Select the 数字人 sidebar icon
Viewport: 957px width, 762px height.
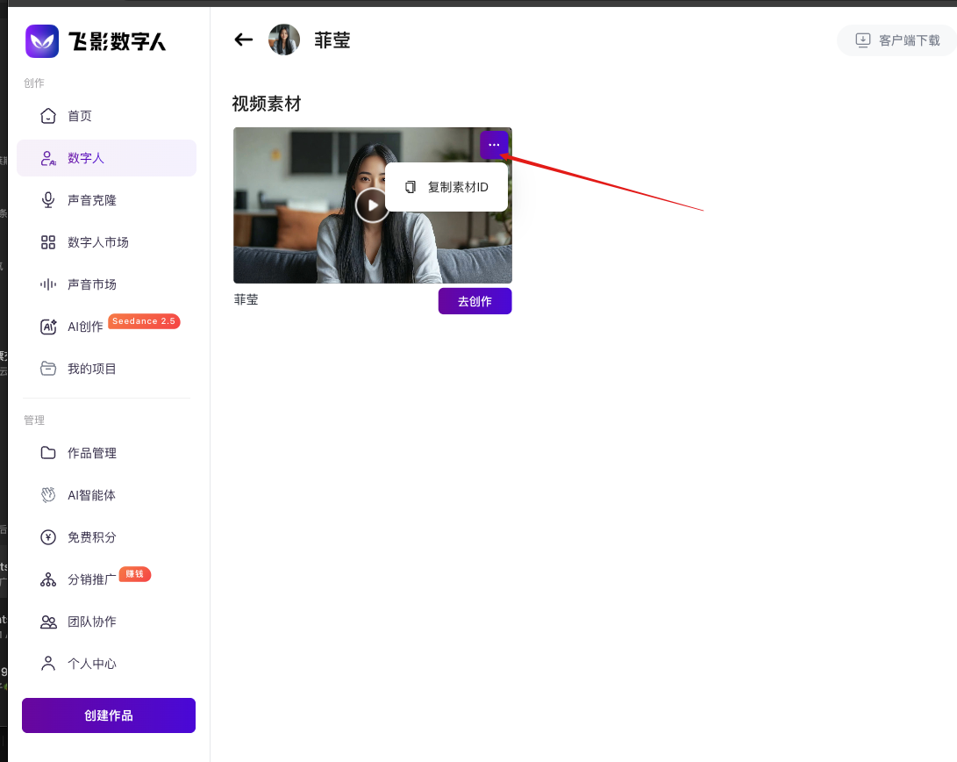tap(48, 158)
